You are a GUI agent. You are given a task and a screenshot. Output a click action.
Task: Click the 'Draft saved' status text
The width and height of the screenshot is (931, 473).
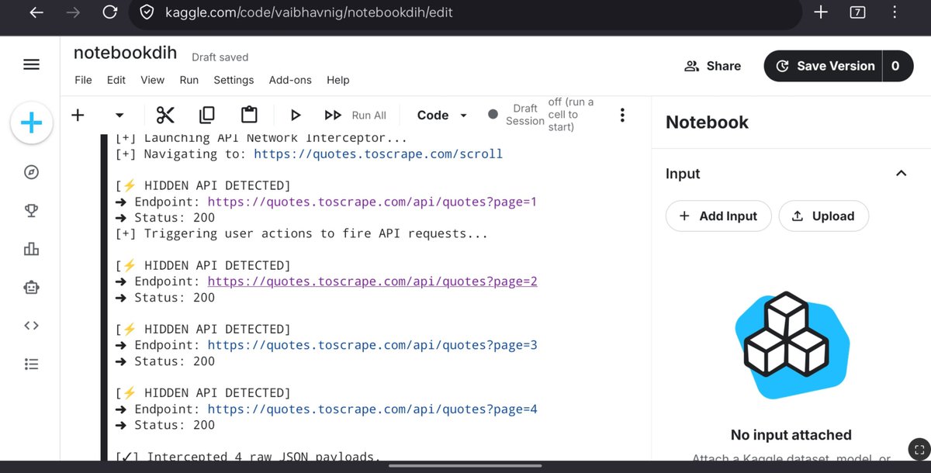coord(220,57)
